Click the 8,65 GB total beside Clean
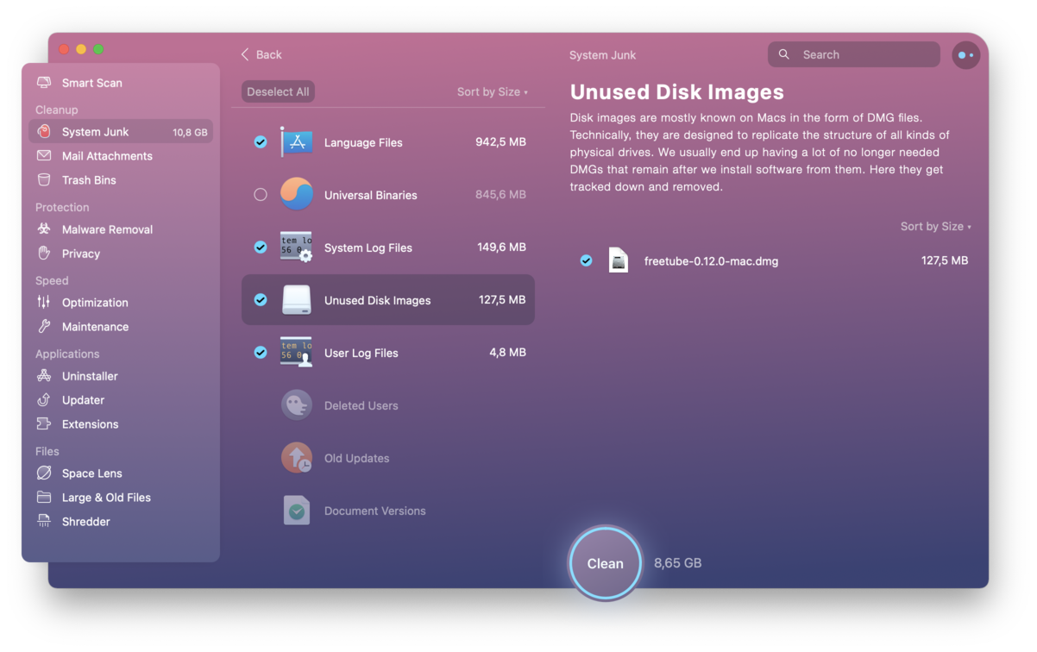Image resolution: width=1037 pixels, height=652 pixels. coord(677,563)
